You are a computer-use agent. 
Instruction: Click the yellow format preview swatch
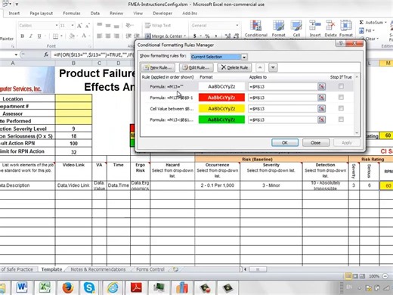coord(221,109)
